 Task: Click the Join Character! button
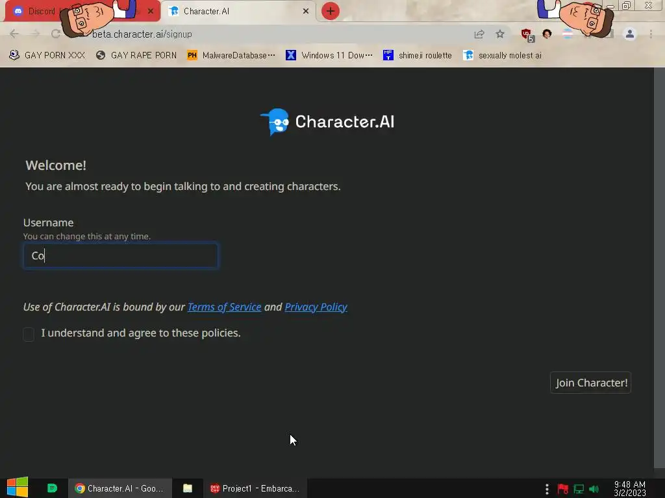click(x=591, y=383)
